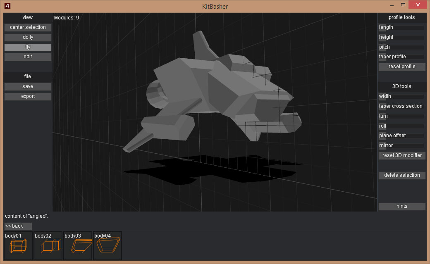Select the body01 module thumbnail
This screenshot has height=264, width=430.
pyautogui.click(x=18, y=245)
